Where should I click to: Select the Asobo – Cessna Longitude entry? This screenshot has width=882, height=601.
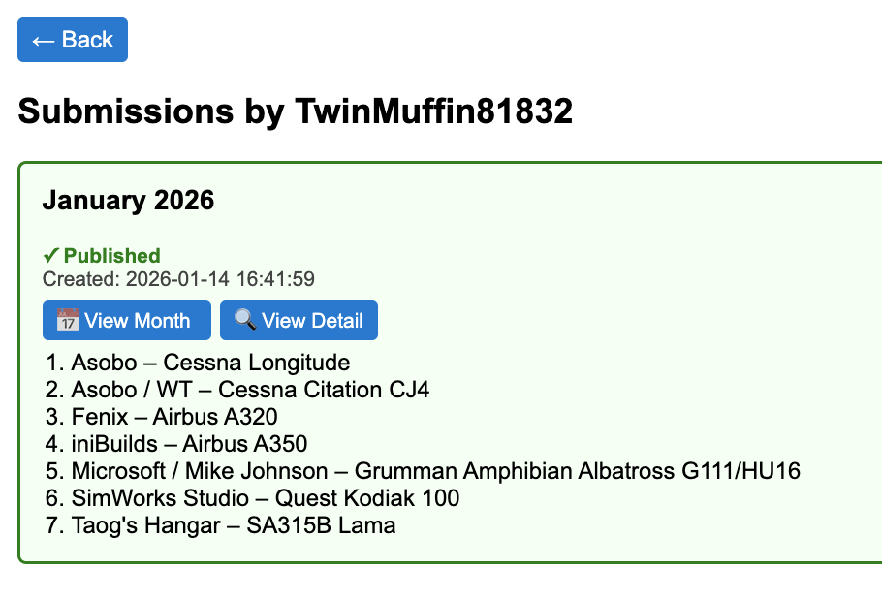(210, 363)
